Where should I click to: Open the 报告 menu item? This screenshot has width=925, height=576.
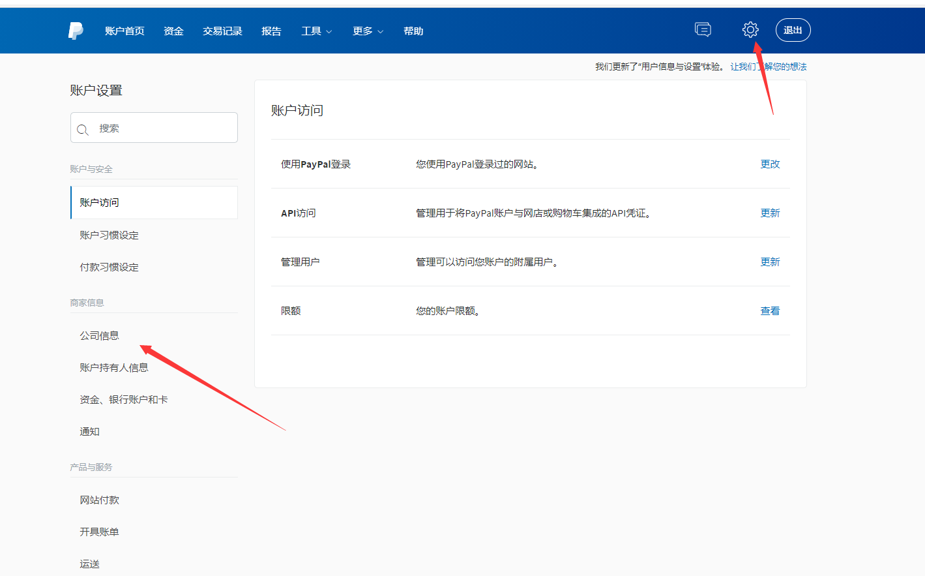271,31
